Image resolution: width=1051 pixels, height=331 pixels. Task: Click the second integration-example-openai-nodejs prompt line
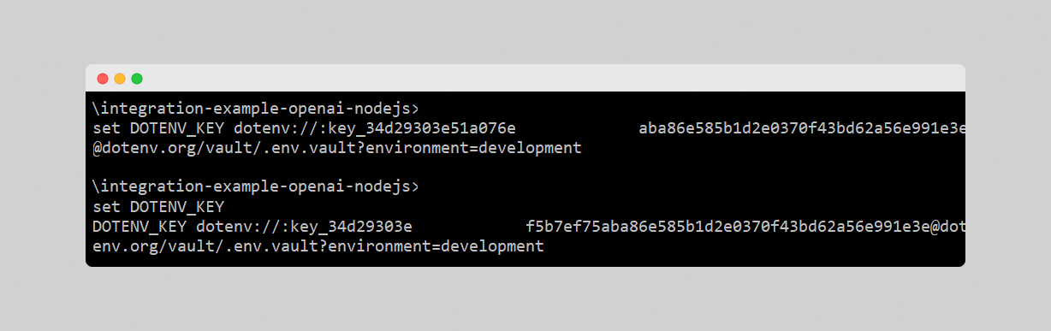pos(256,186)
